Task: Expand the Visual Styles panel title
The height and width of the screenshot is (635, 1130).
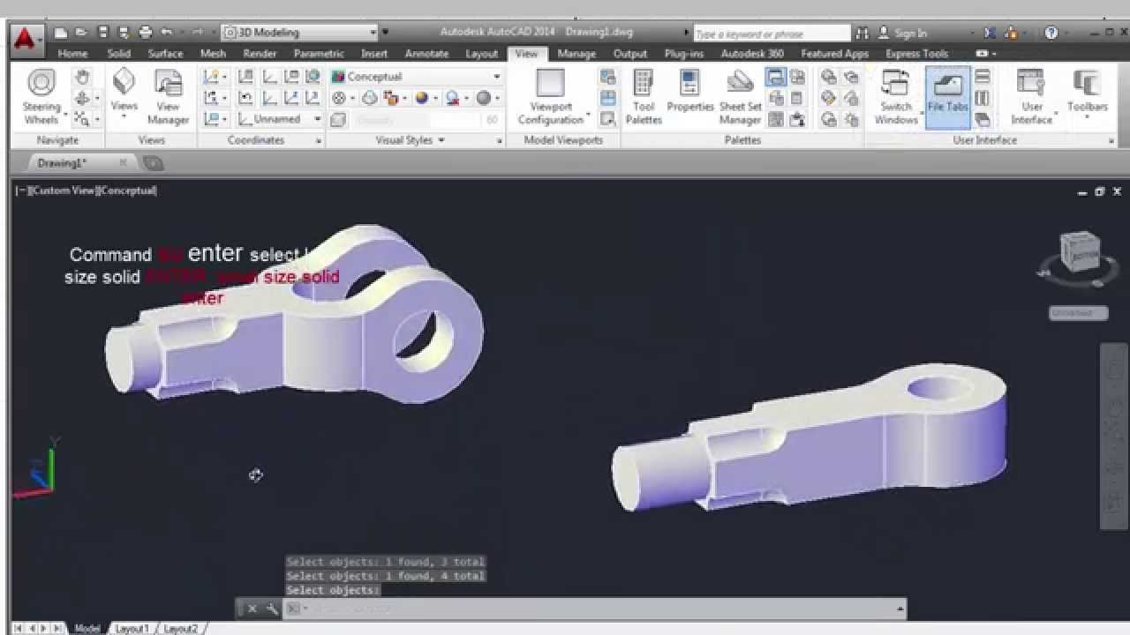Action: tap(410, 140)
